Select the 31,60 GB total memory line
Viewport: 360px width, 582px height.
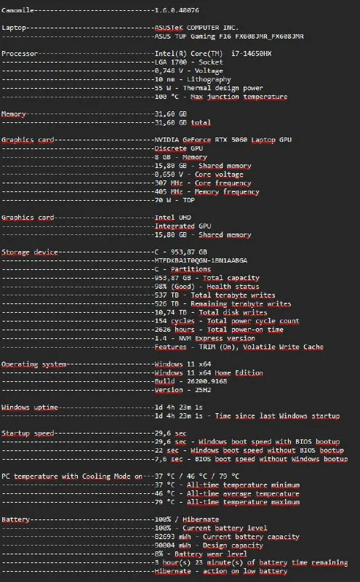(x=183, y=122)
